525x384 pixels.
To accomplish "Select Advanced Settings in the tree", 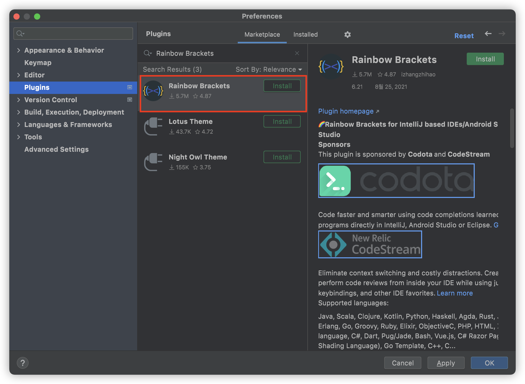I will [56, 149].
